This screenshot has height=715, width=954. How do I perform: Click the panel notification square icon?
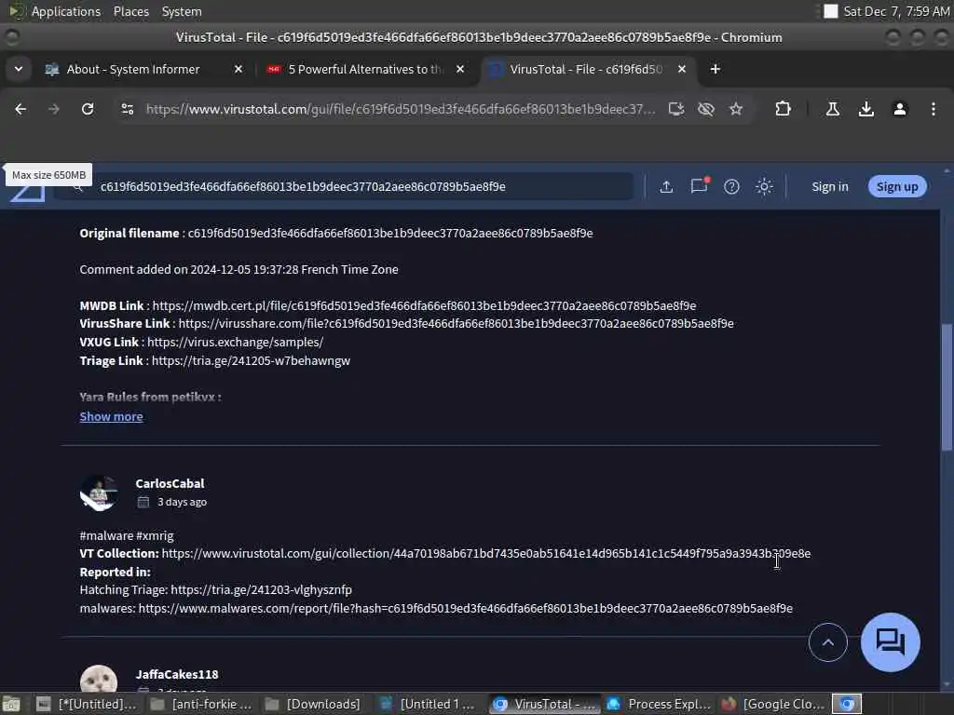(830, 11)
